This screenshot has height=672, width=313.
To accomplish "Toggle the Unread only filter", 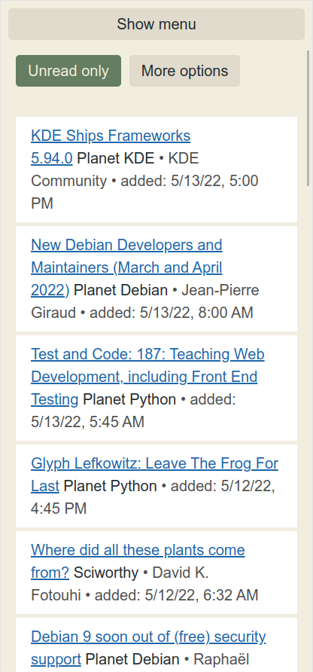I will coord(68,71).
